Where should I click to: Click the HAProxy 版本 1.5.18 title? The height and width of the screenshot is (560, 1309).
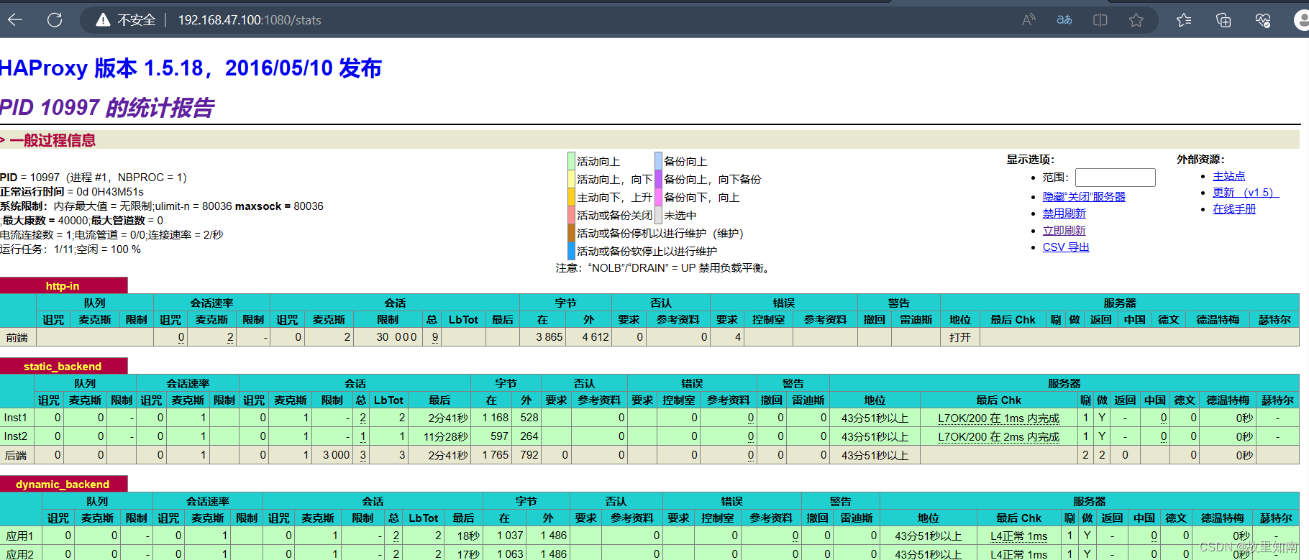click(191, 68)
